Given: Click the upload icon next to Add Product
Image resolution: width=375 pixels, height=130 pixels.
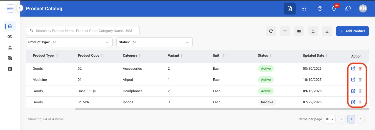Looking at the screenshot, I should [313, 31].
